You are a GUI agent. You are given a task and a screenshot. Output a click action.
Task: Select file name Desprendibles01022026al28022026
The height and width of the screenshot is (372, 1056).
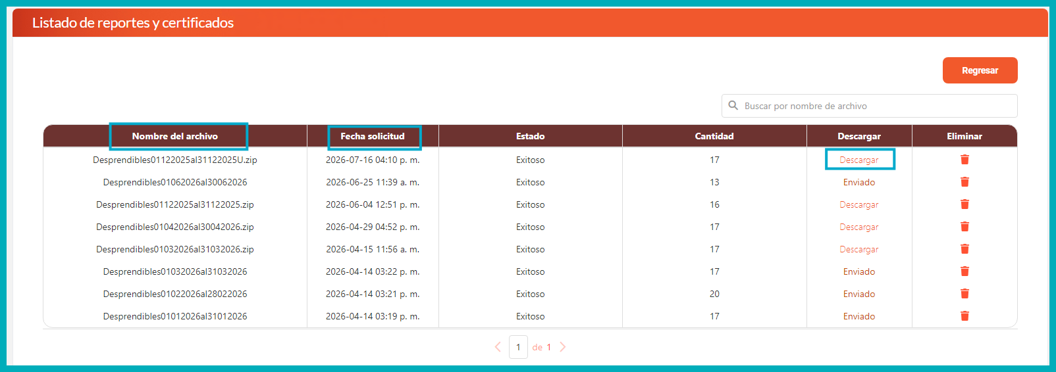175,294
